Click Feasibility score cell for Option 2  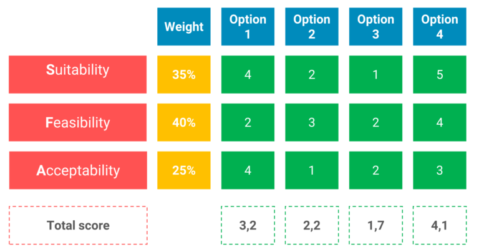click(312, 122)
